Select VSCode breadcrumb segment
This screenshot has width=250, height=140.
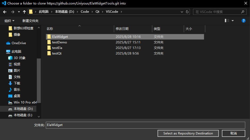112,12
